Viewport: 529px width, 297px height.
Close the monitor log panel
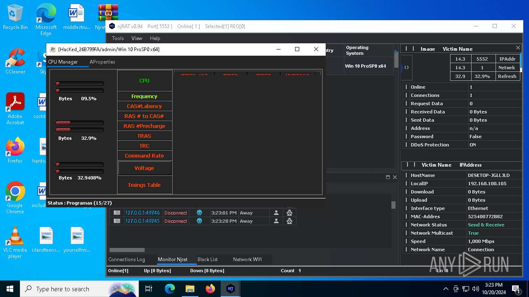pos(395,177)
